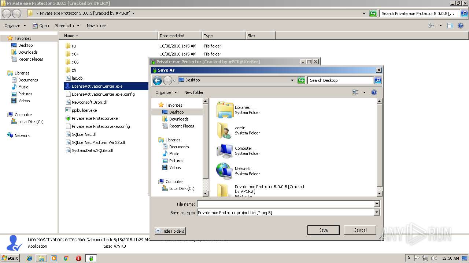Open Explorer views dropdown arrow
469x263 pixels.
pyautogui.click(x=440, y=26)
